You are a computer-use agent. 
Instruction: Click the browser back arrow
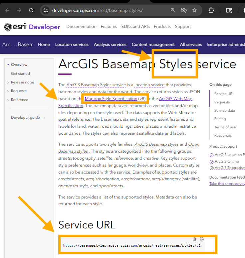click(7, 11)
